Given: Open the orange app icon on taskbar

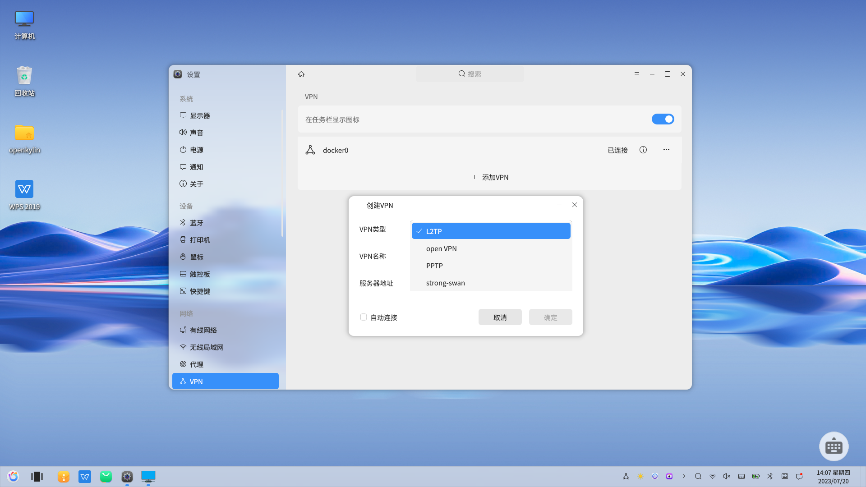Looking at the screenshot, I should 64,477.
